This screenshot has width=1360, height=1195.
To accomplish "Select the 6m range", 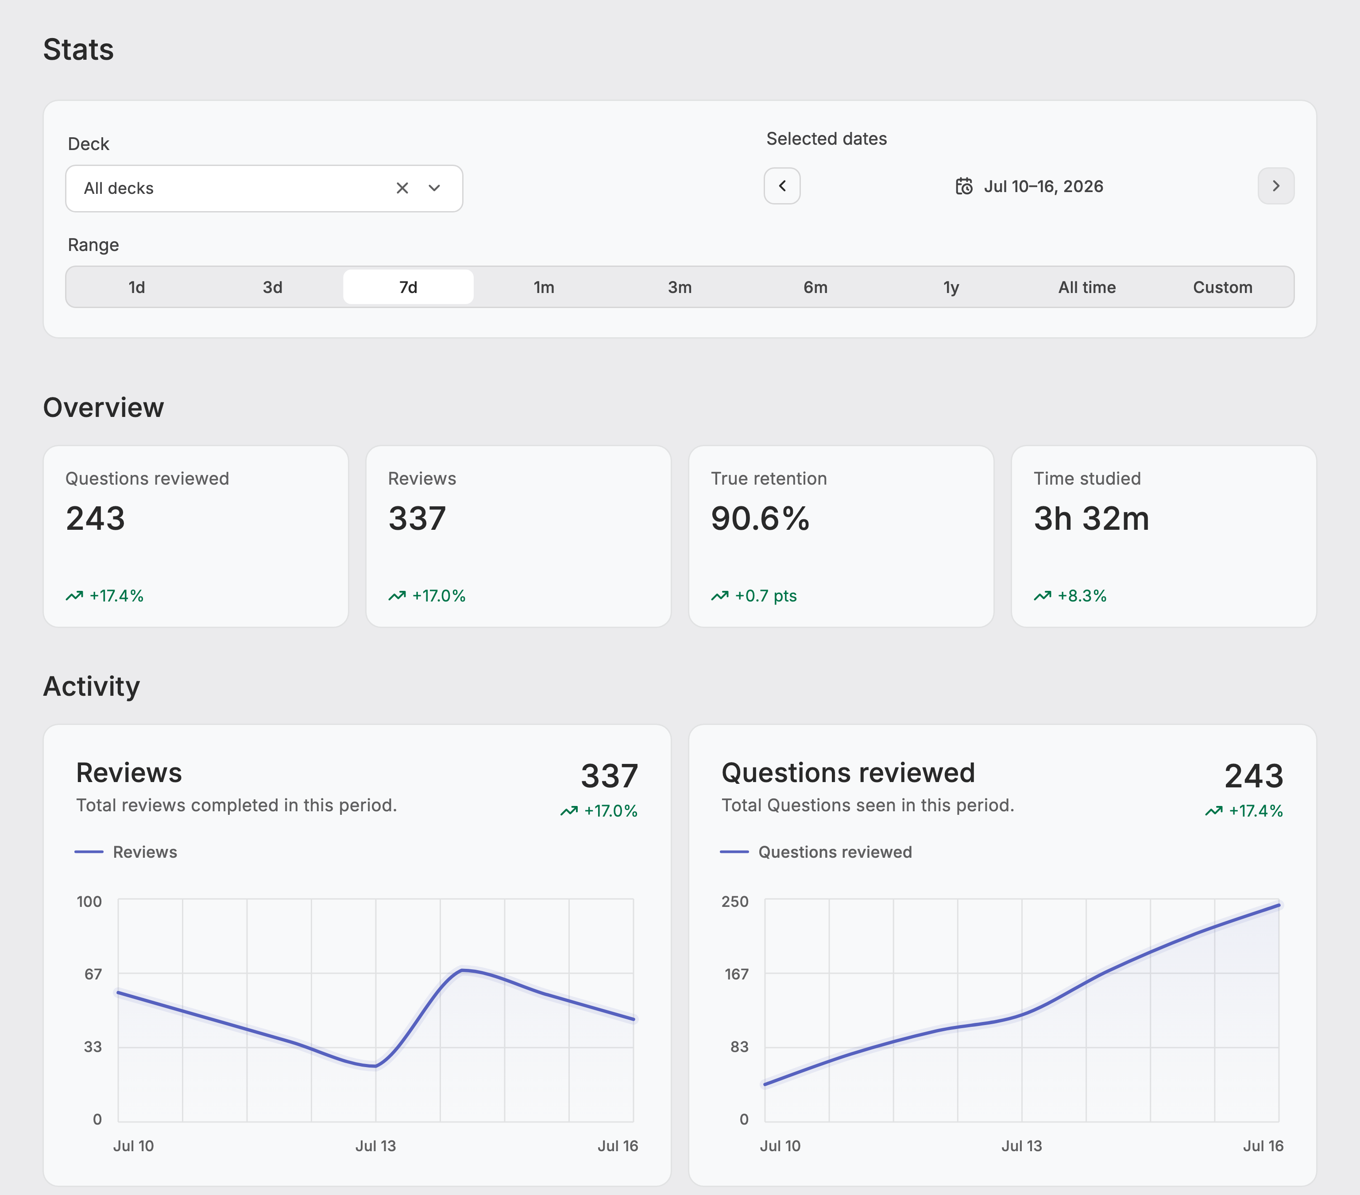I will point(816,287).
